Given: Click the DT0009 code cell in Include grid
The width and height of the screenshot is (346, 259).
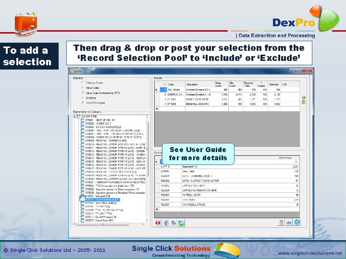Looking at the screenshot, I should click(176, 104).
